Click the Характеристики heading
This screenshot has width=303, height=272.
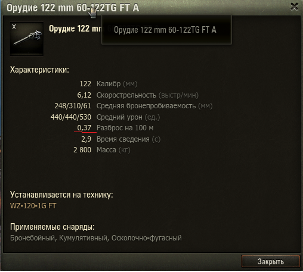click(39, 70)
